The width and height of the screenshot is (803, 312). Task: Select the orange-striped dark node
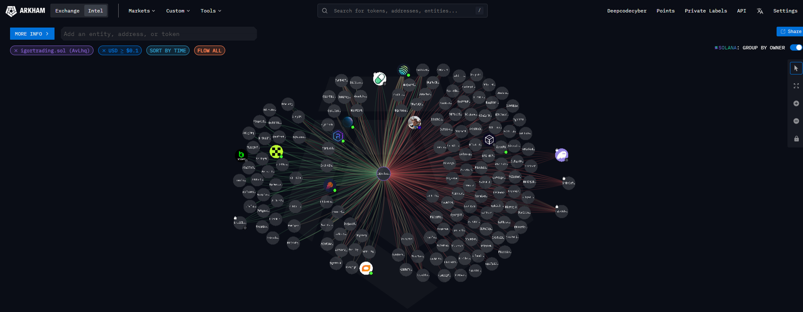(330, 186)
